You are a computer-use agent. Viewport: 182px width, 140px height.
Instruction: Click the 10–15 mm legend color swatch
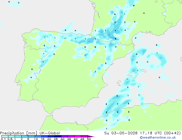[38, 136]
